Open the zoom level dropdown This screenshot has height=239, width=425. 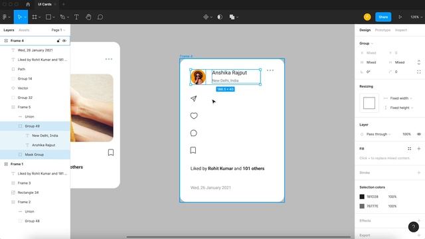click(x=416, y=17)
